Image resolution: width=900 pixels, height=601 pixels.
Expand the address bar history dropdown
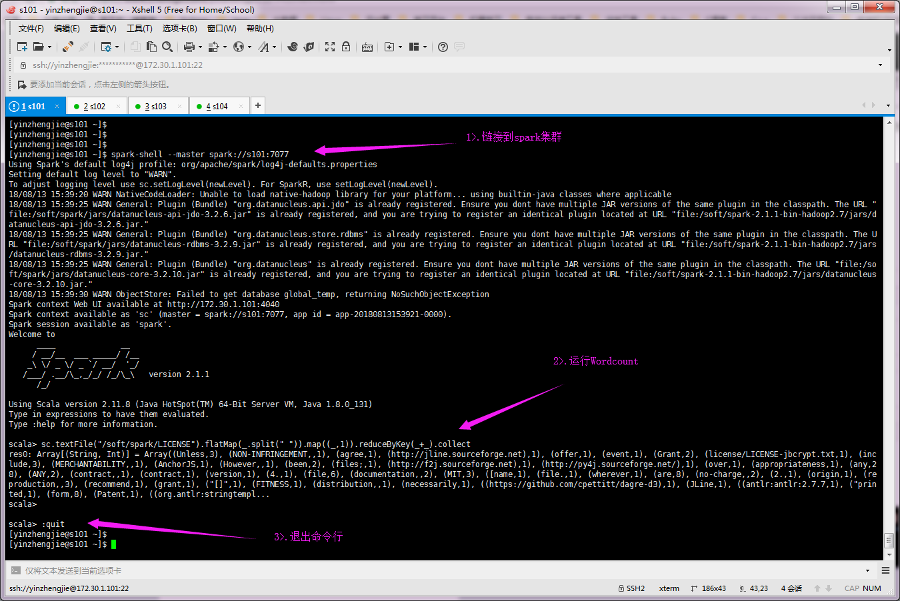(x=880, y=65)
